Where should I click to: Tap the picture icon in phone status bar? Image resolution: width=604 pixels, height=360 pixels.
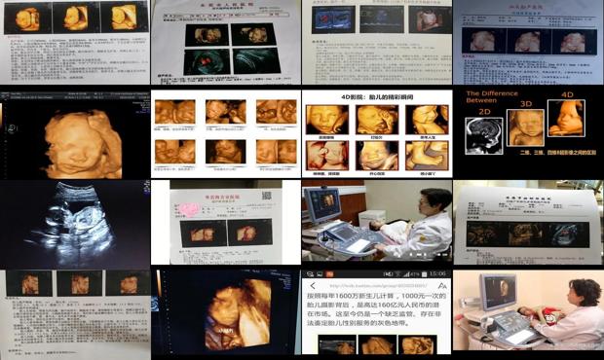click(320, 274)
